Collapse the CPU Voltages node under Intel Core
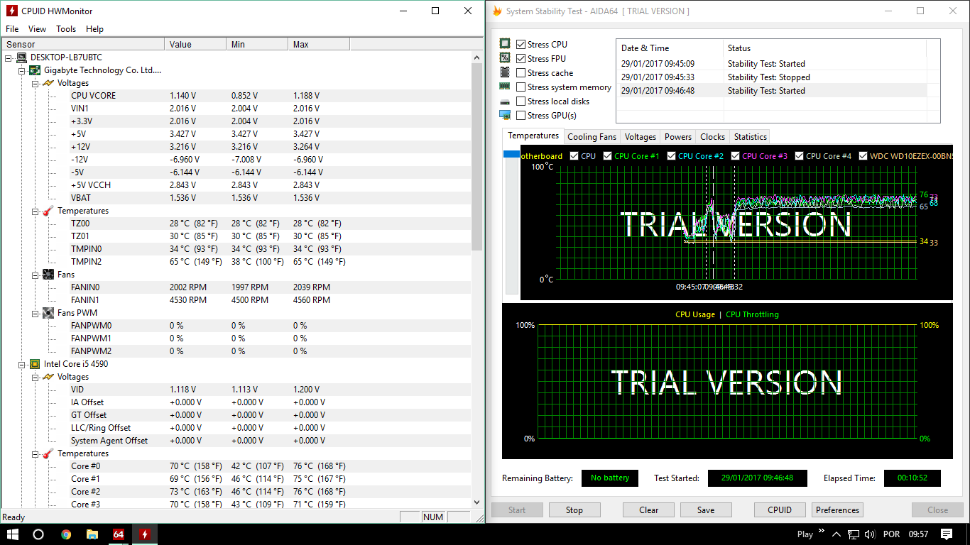 [x=36, y=377]
